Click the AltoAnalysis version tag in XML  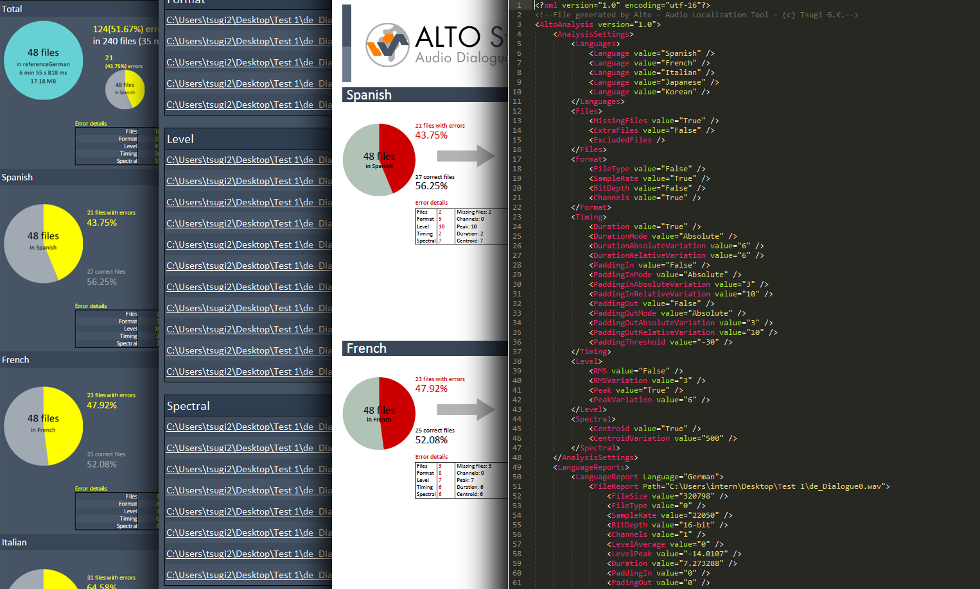coord(598,24)
